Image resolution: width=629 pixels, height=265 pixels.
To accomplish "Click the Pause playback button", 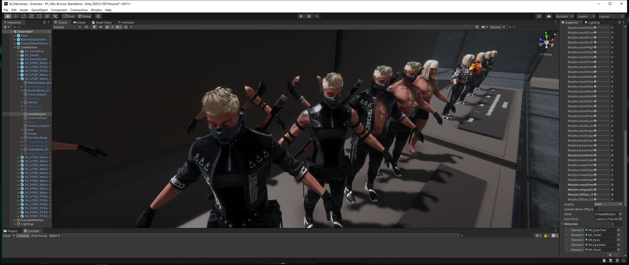I will [309, 16].
